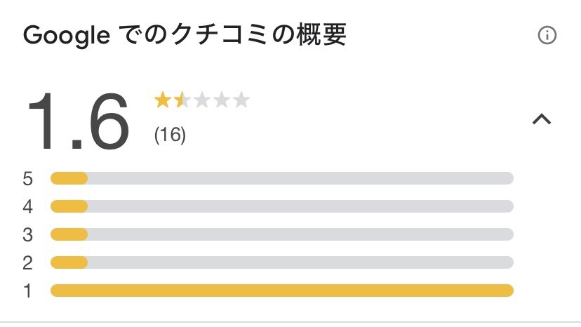Open the (16) review count
581x327 pixels.
coord(170,135)
